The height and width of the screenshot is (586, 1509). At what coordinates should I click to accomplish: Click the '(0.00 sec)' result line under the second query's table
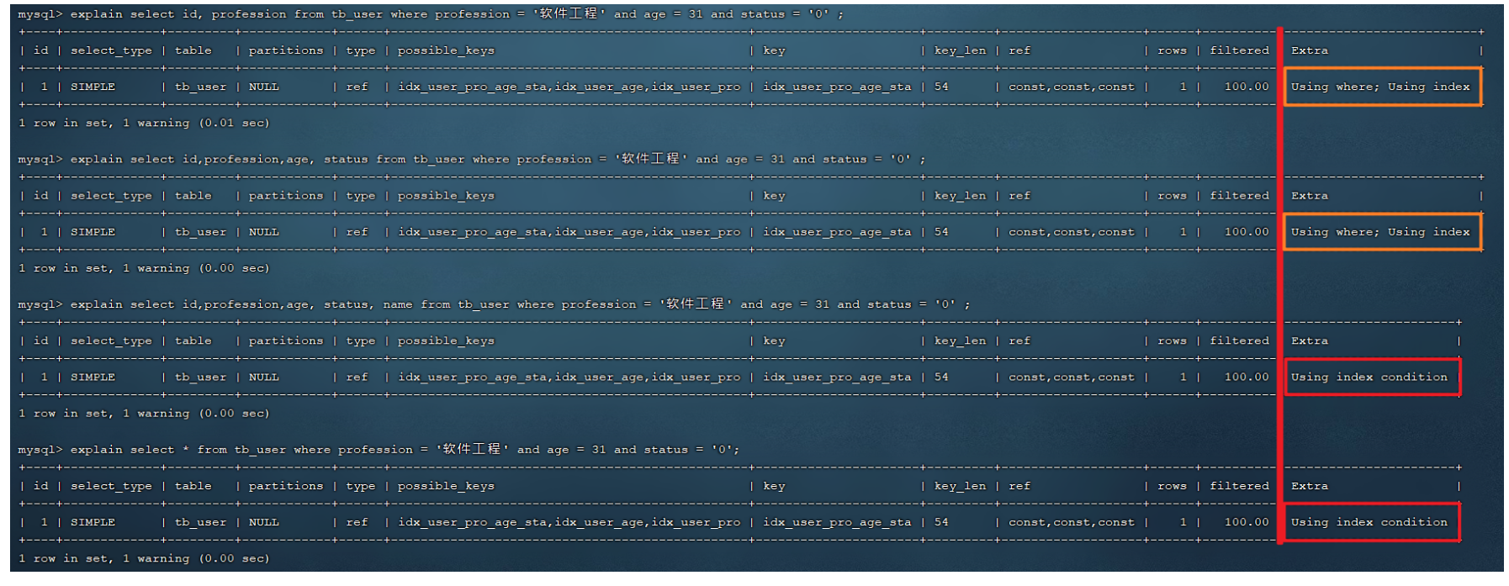144,268
